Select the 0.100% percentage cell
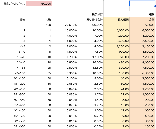The height and width of the screenshot is (129, 156). [65, 78]
